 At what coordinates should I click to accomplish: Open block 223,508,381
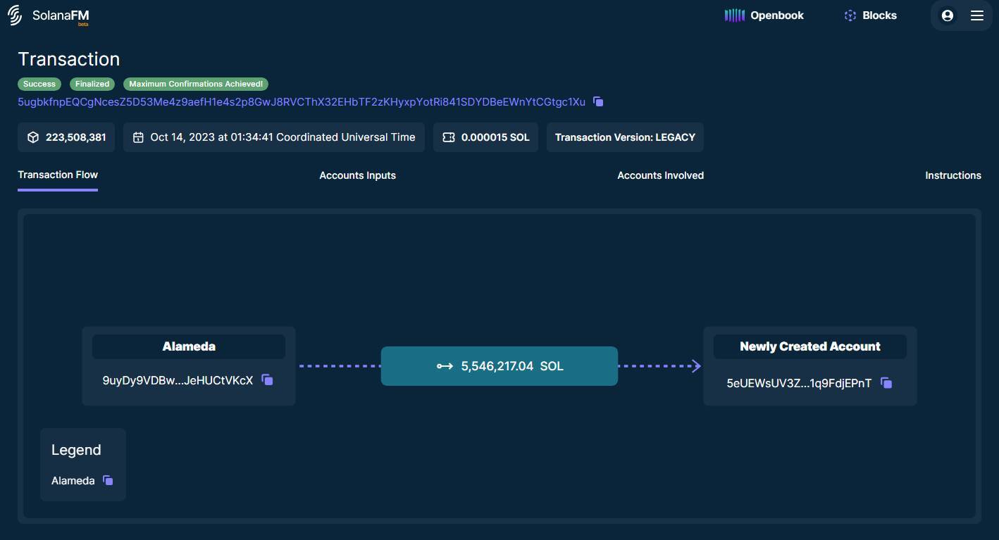pos(75,137)
